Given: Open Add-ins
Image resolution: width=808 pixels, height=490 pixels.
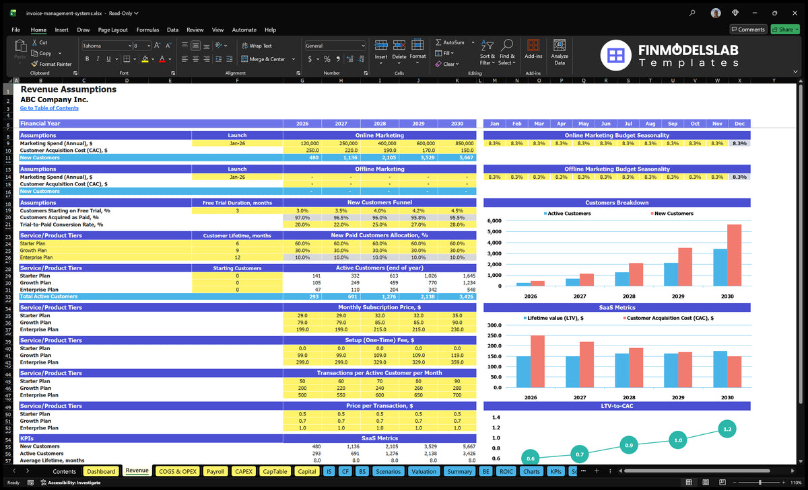Looking at the screenshot, I should coord(533,50).
